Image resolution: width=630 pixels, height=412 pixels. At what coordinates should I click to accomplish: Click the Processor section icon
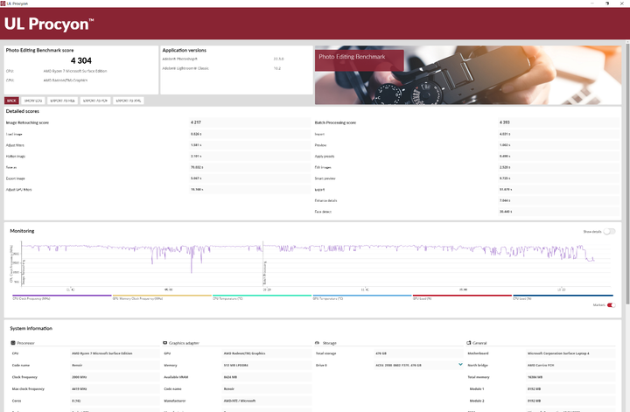tap(13, 343)
